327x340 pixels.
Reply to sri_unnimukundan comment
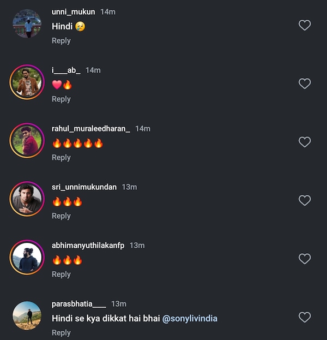pyautogui.click(x=61, y=216)
